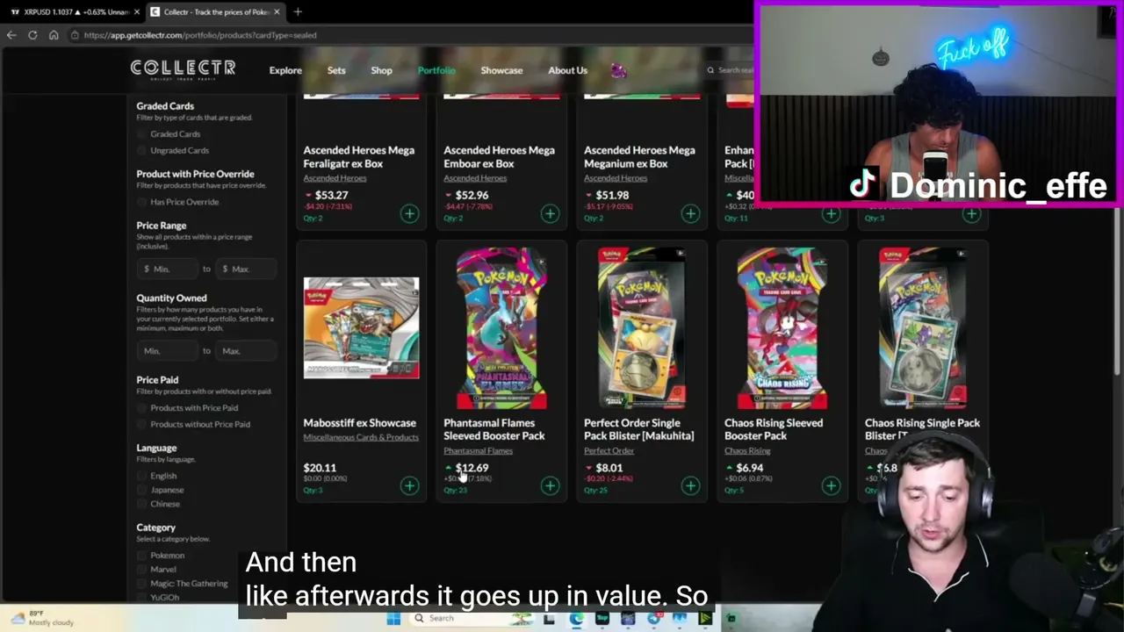Click the Mabosstiff ex Showcase title

(359, 423)
